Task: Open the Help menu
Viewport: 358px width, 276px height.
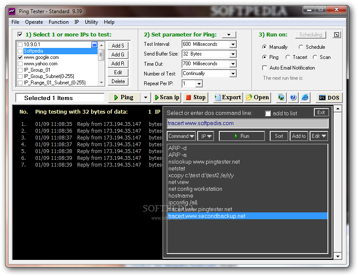Action: tap(109, 22)
